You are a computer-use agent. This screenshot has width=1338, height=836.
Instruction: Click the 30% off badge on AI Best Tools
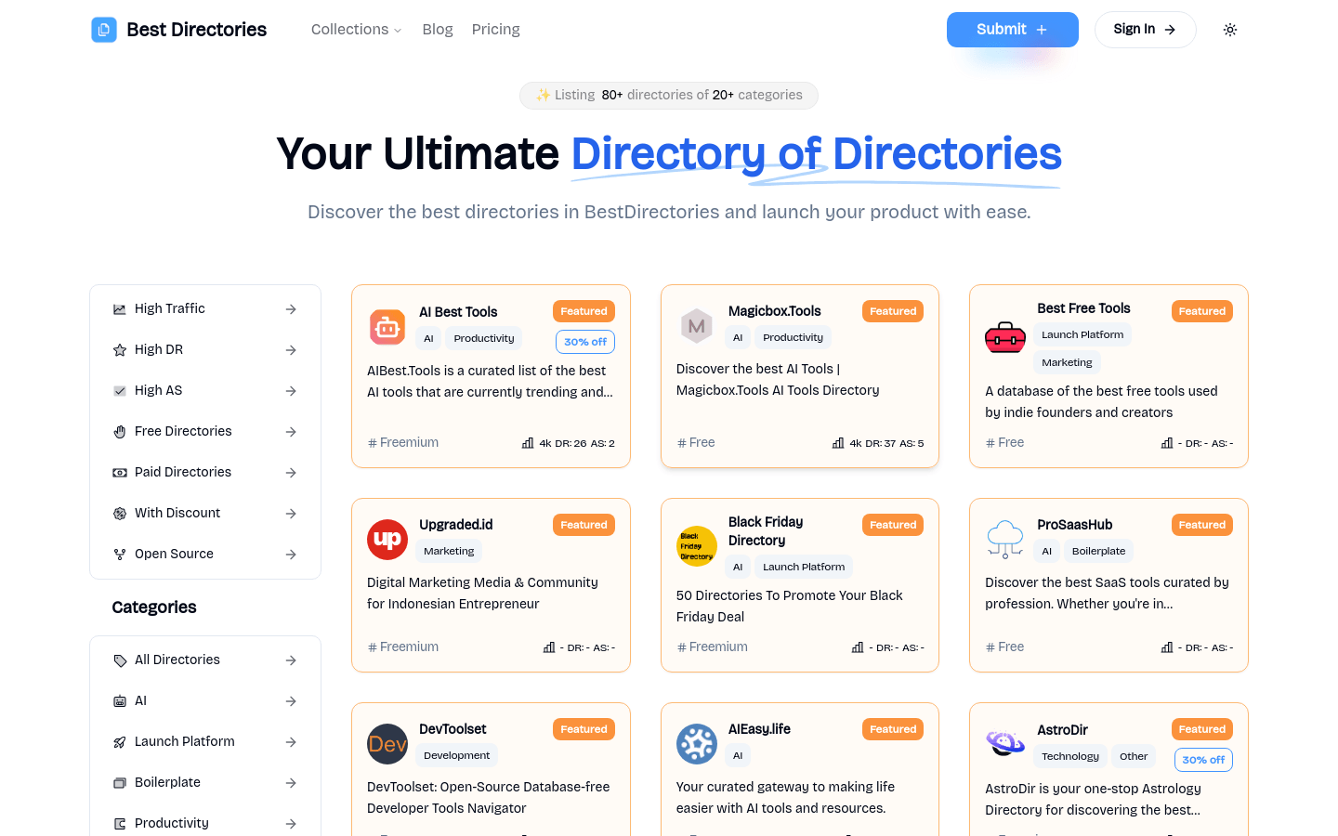584,341
